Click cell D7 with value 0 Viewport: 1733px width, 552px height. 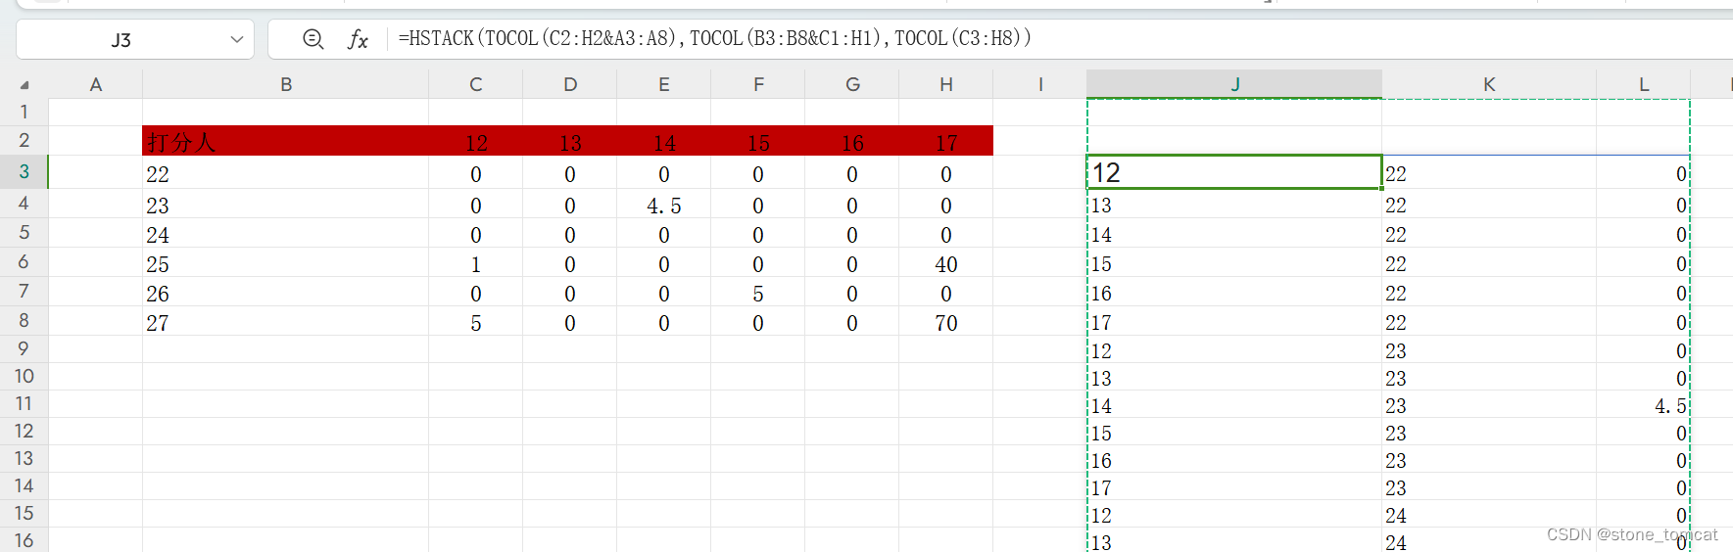(570, 293)
